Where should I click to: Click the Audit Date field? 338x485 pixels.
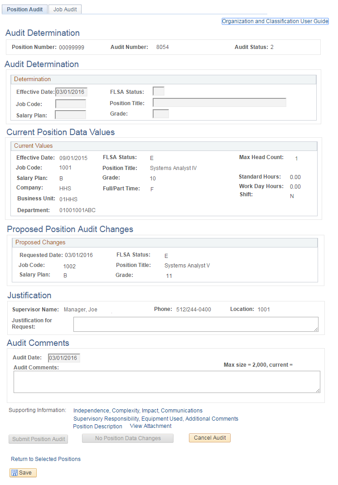[x=64, y=358]
